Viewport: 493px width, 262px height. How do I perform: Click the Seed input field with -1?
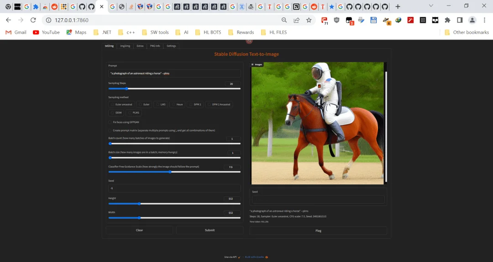pos(174,188)
